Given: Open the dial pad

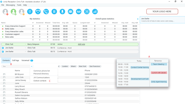Looking at the screenshot, I should tap(30, 11).
